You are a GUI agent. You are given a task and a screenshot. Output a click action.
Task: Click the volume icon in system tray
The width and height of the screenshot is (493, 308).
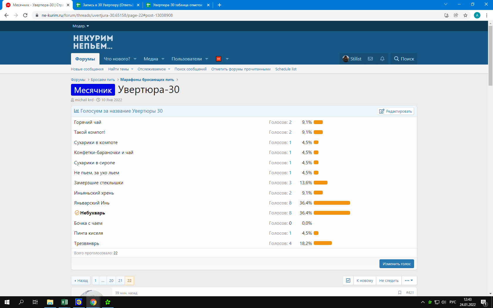pos(444,302)
